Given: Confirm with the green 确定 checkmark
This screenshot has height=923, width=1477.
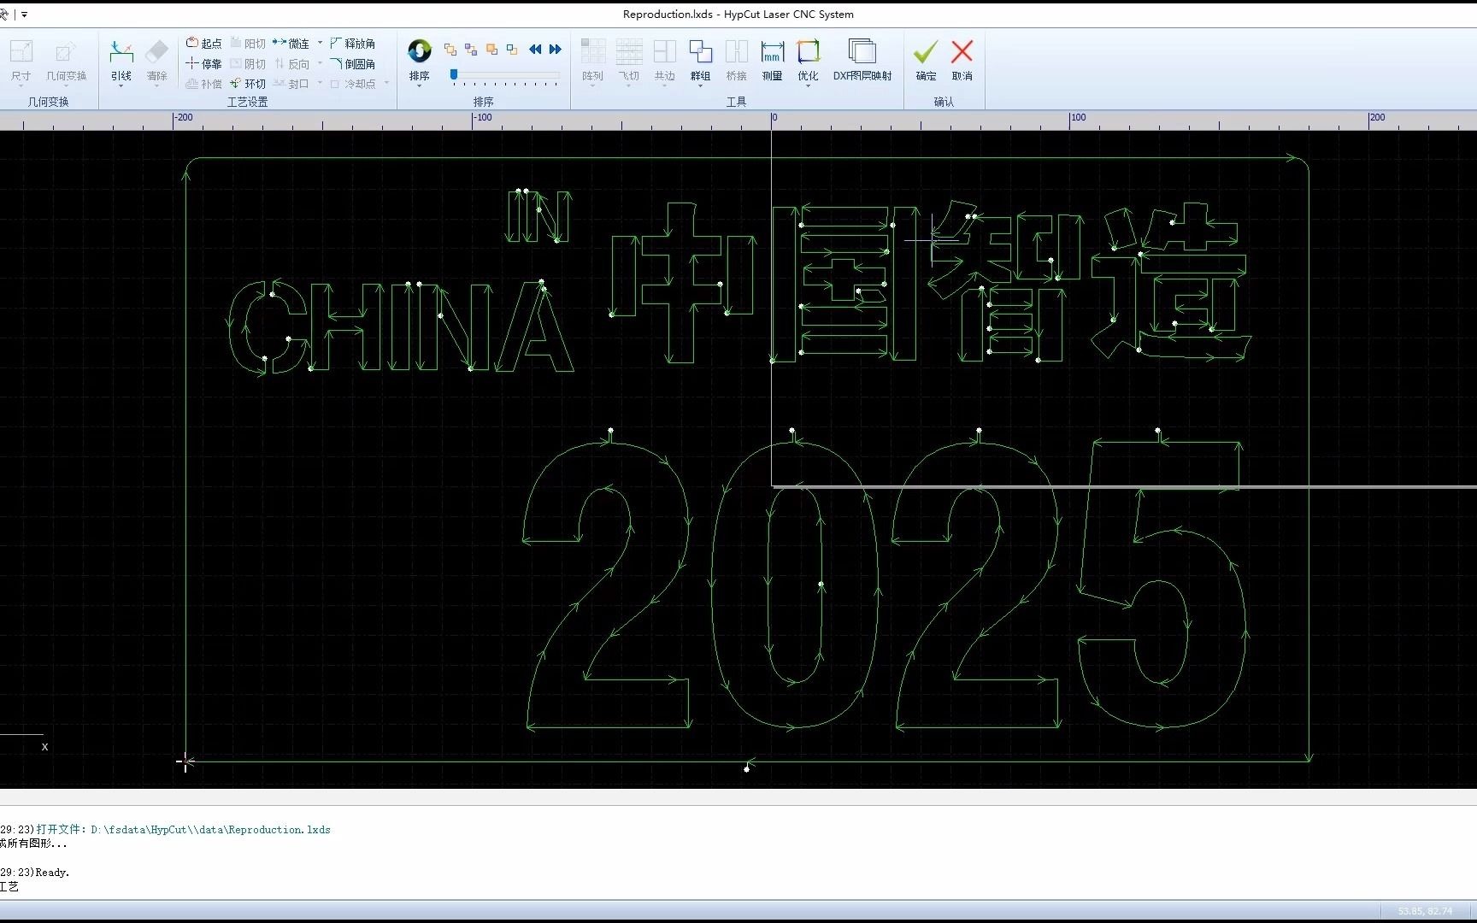Looking at the screenshot, I should pos(926,61).
